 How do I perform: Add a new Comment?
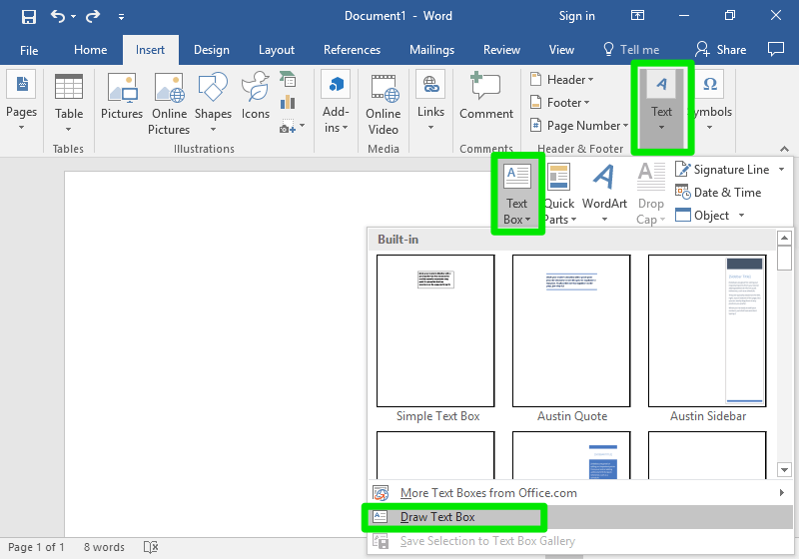(486, 100)
